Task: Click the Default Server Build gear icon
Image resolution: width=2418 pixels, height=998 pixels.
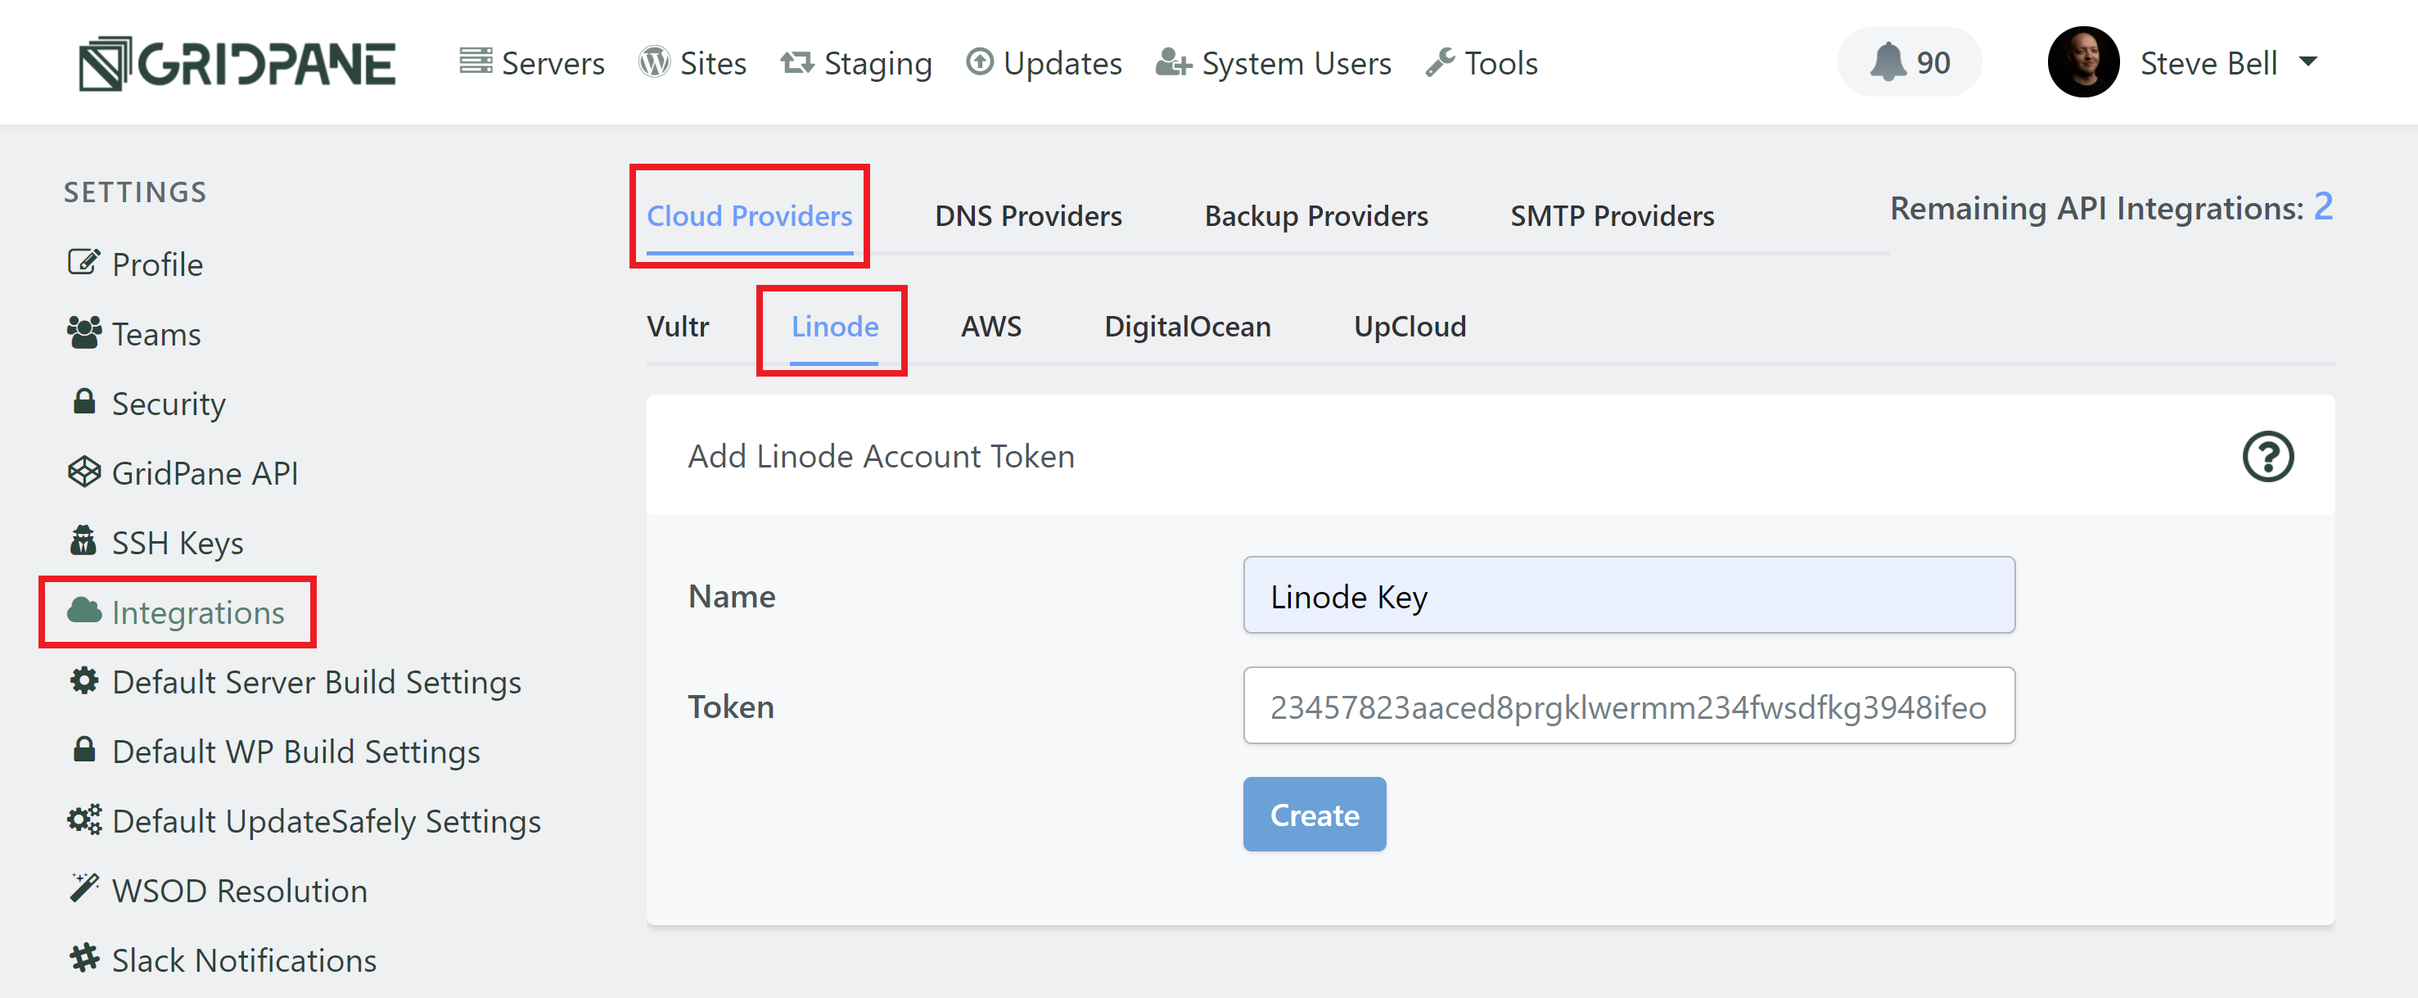Action: tap(83, 680)
